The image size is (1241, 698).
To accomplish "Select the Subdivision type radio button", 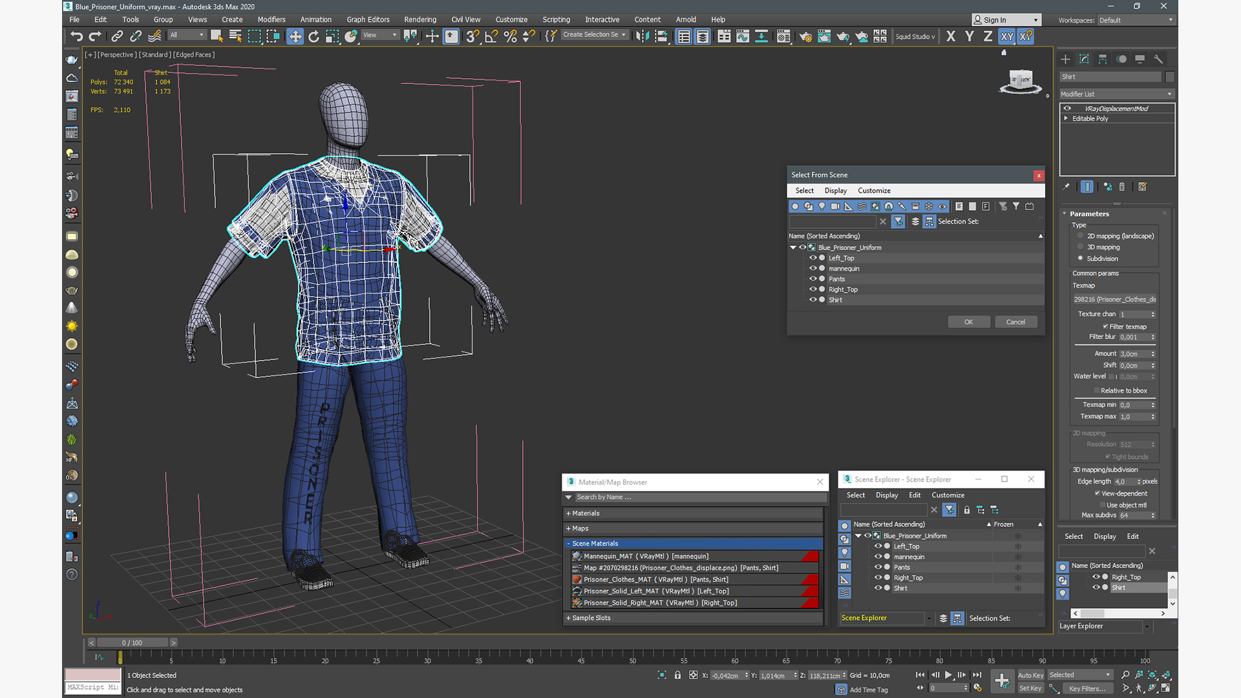I will pyautogui.click(x=1080, y=259).
